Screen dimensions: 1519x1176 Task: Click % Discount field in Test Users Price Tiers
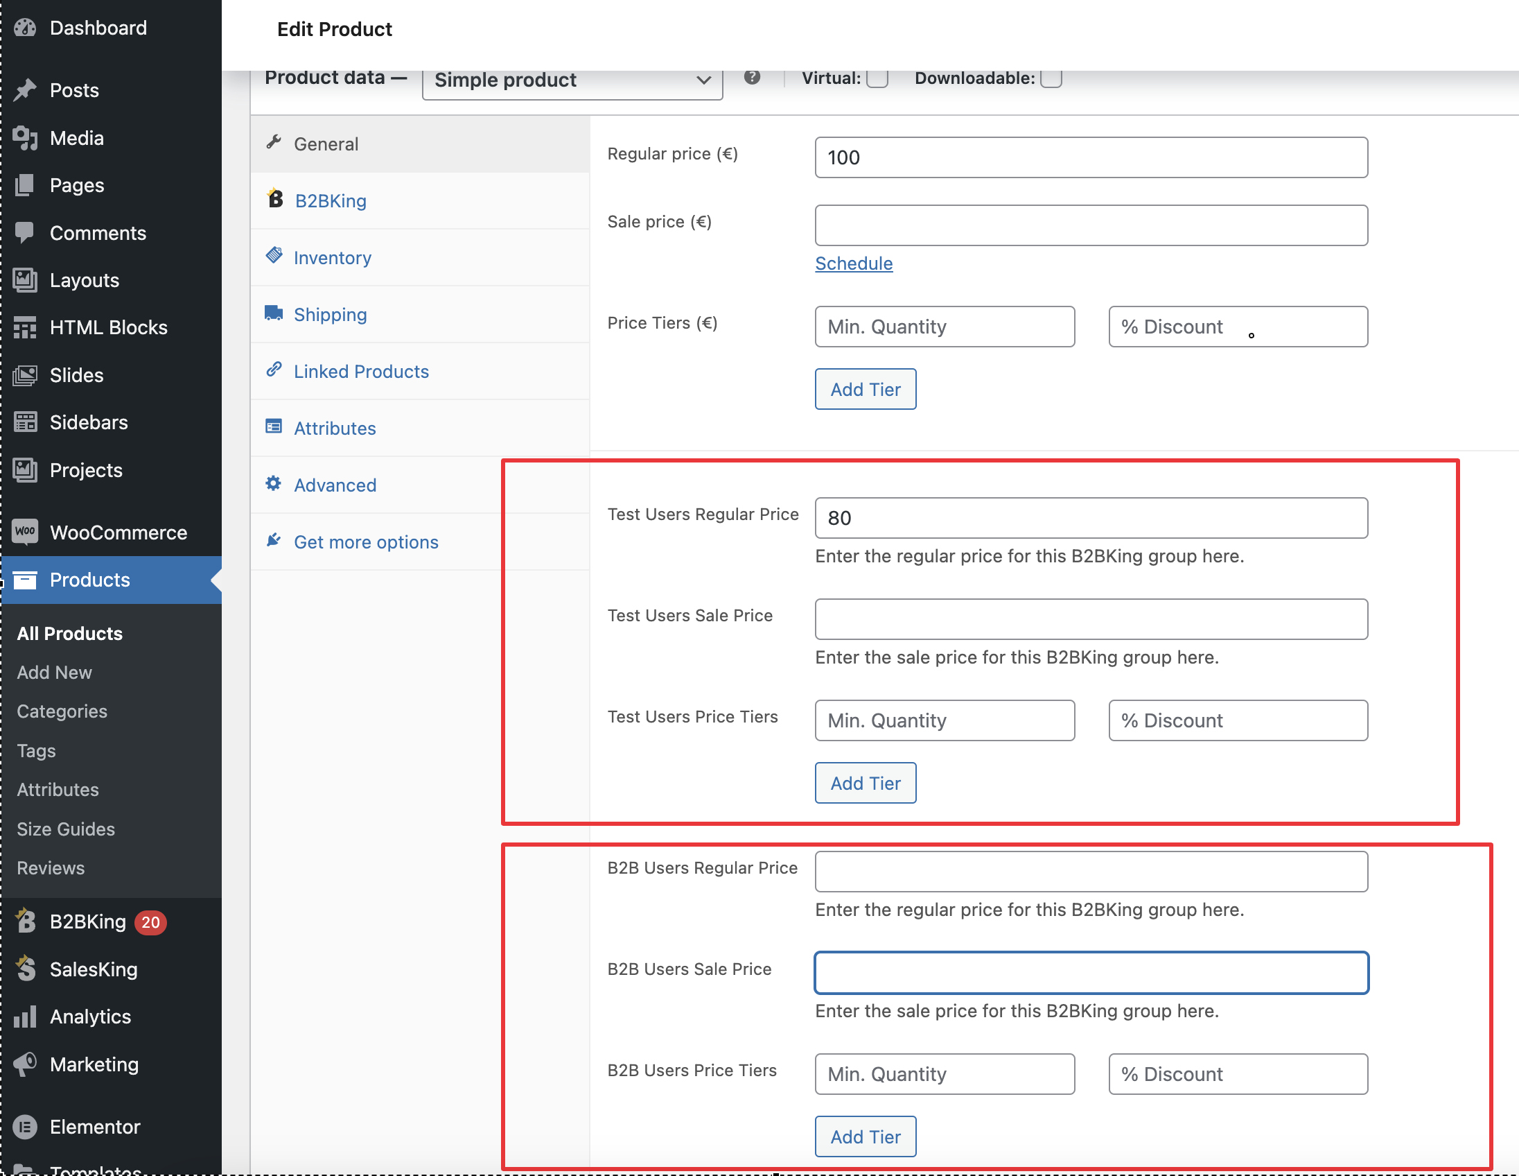click(1238, 720)
